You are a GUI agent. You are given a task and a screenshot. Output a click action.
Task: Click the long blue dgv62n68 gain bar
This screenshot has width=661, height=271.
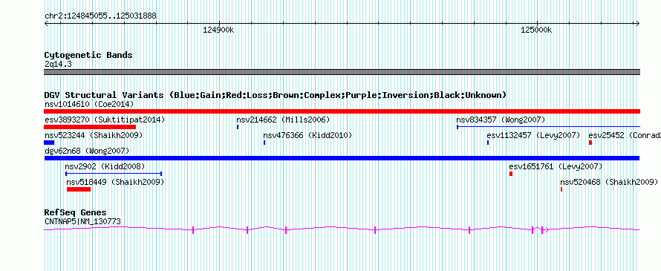pos(342,158)
